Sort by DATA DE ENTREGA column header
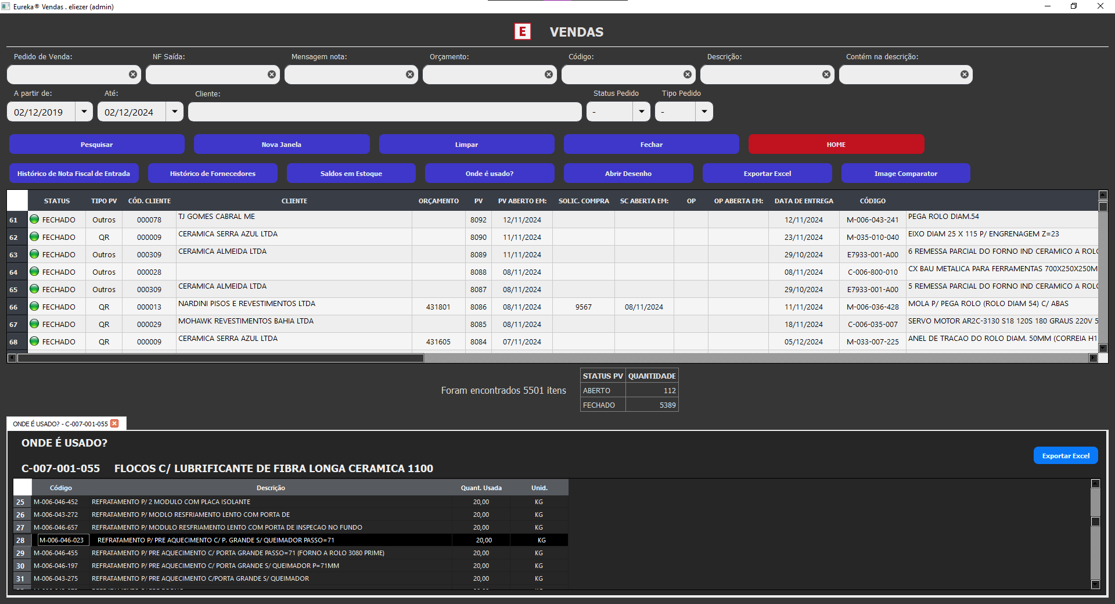 pyautogui.click(x=804, y=200)
